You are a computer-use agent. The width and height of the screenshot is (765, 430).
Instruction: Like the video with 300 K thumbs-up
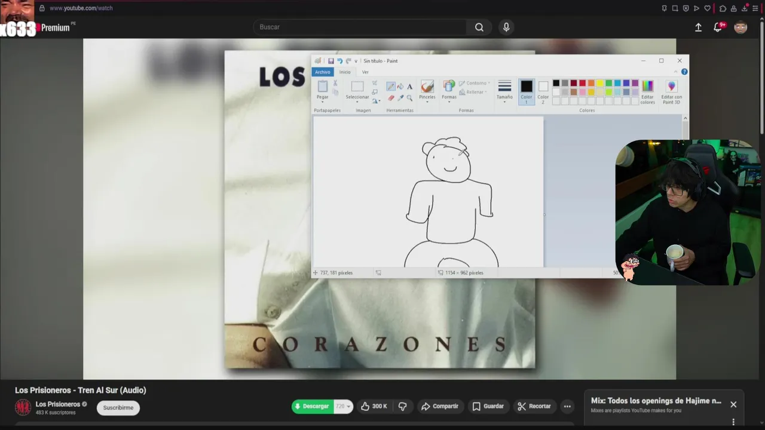coord(374,406)
